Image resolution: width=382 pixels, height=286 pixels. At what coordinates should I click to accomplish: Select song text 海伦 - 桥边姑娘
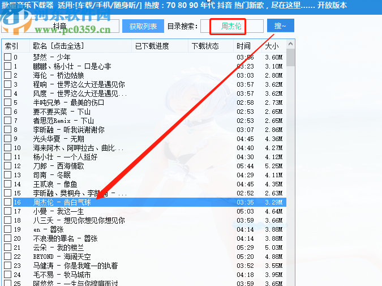pyautogui.click(x=58, y=75)
